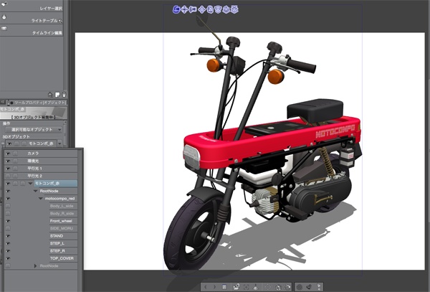430x292 pixels.
Task: Click the trash icon in sub tool panel
Action: pyautogui.click(x=64, y=95)
